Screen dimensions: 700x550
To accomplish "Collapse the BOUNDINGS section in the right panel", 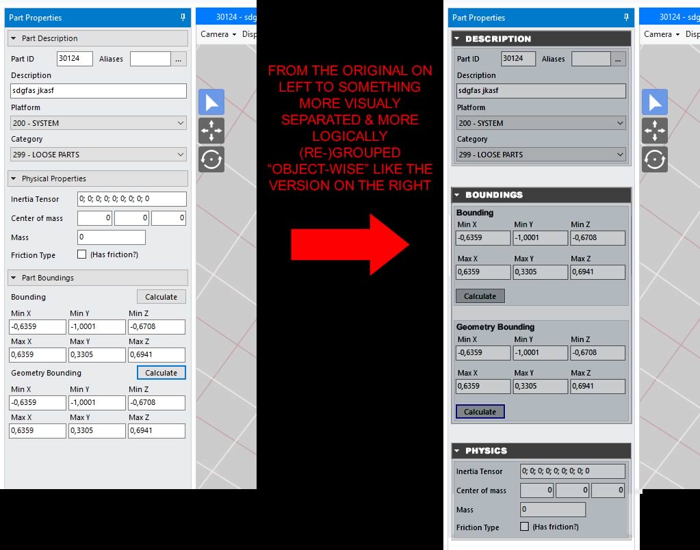I will [x=456, y=195].
